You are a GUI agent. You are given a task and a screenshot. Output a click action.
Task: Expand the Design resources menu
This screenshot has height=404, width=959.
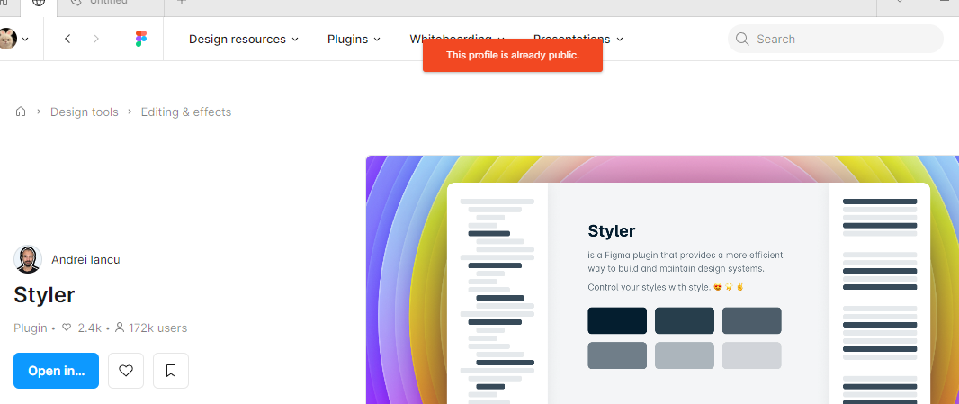(244, 40)
